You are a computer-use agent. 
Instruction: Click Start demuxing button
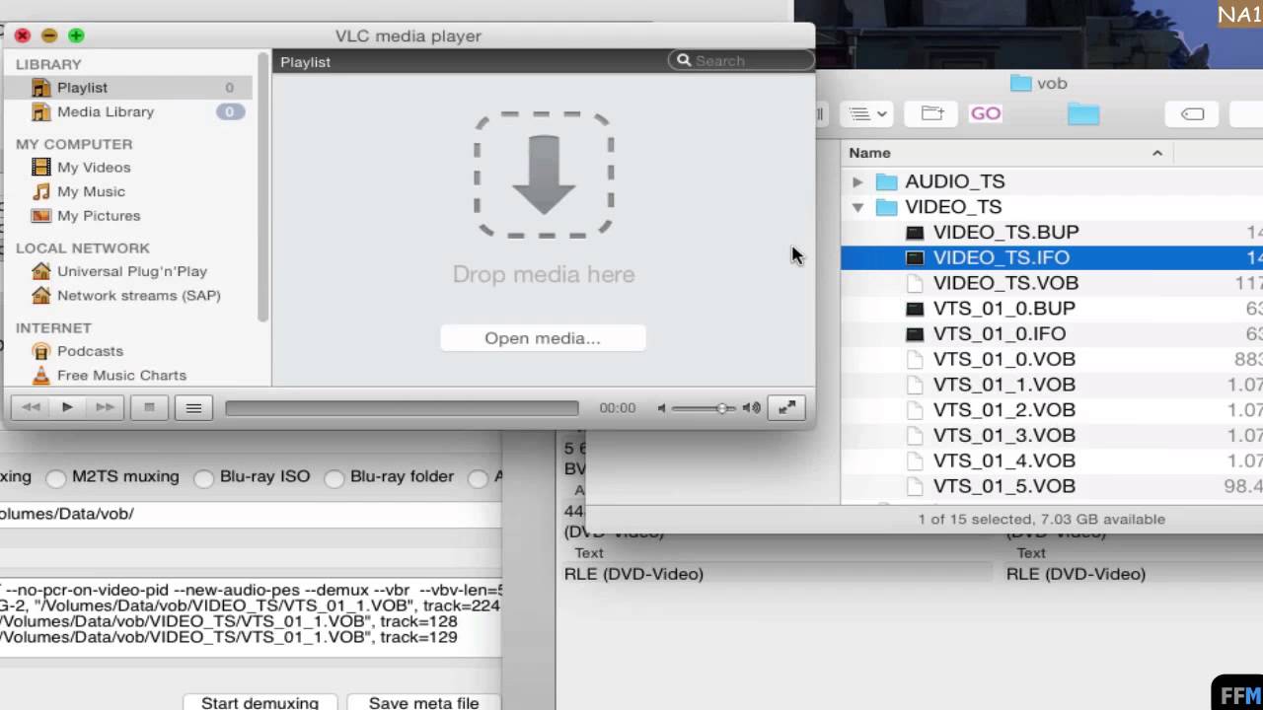pyautogui.click(x=260, y=702)
